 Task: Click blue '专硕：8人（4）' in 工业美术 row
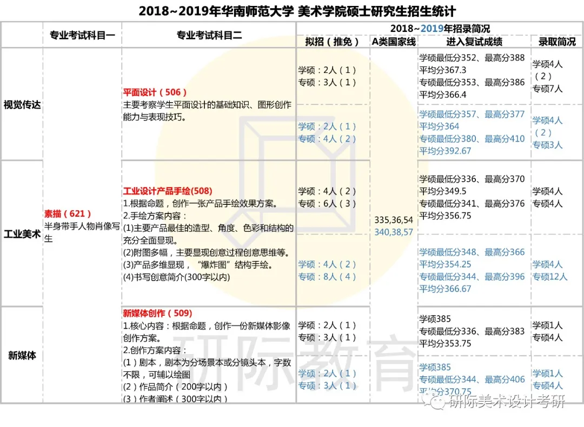click(x=327, y=277)
